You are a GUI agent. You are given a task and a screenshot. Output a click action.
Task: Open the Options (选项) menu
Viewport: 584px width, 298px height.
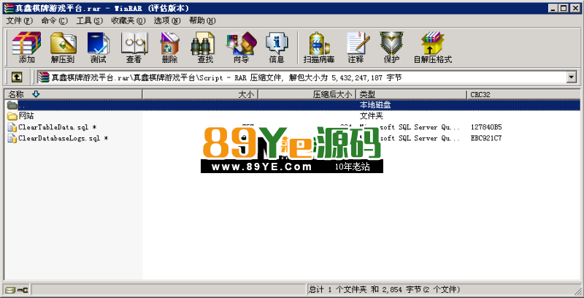[x=167, y=20]
